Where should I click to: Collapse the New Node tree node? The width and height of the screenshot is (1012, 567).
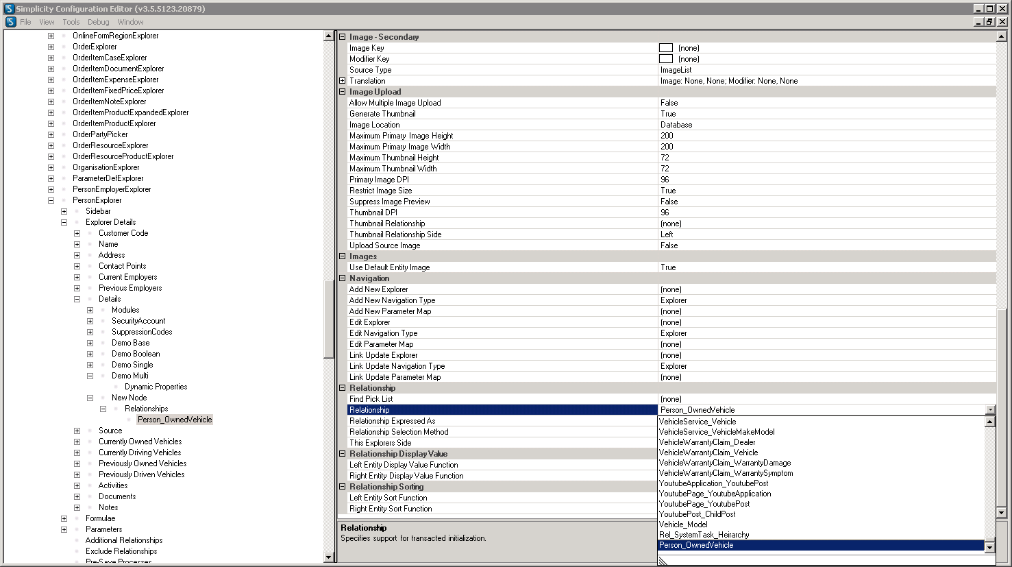(90, 398)
